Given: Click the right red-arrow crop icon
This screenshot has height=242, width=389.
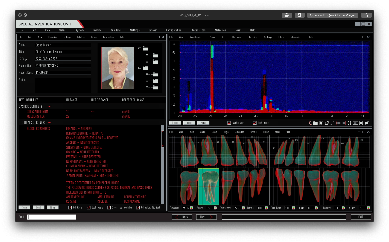Looking at the screenshot, I should pos(344,123).
